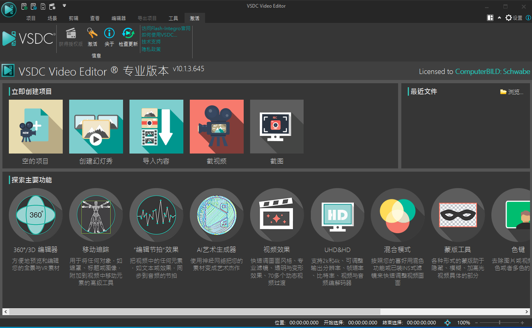
Task: Click the ComputerBILD: Schwabe license name
Action: coord(493,72)
